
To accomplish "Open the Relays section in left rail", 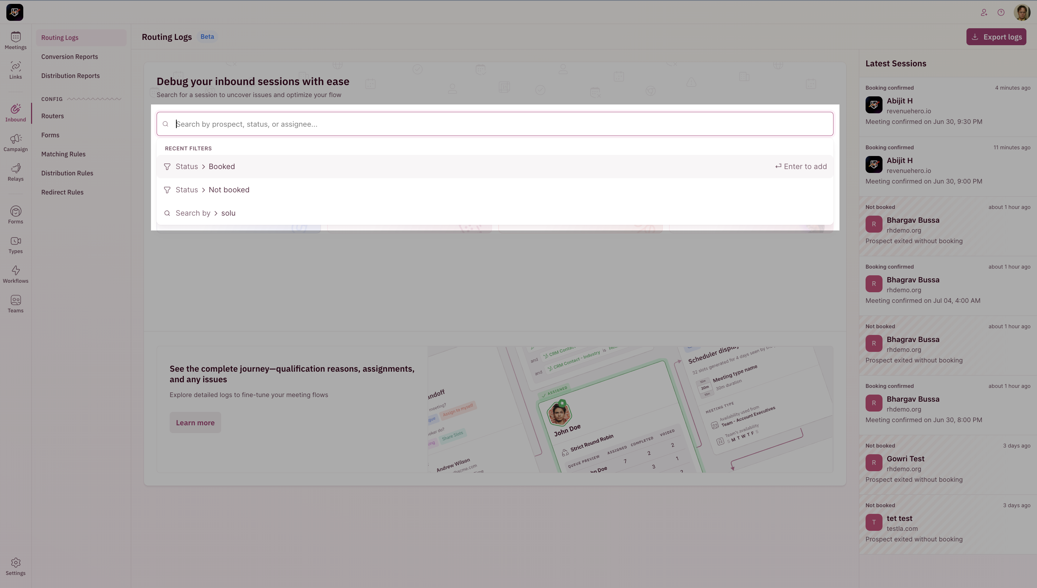I will coord(15,173).
